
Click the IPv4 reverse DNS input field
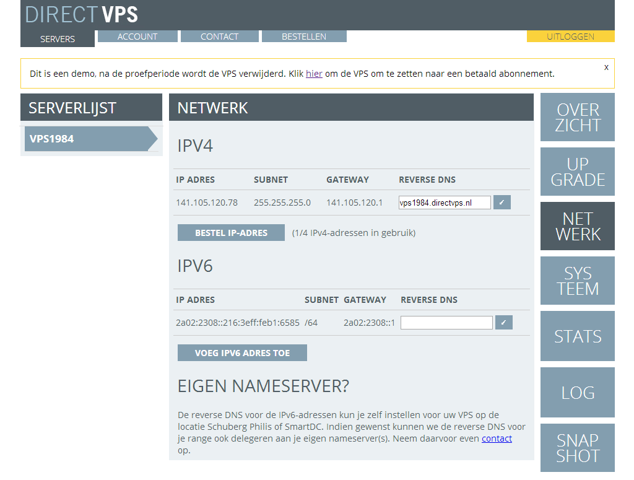tap(445, 203)
